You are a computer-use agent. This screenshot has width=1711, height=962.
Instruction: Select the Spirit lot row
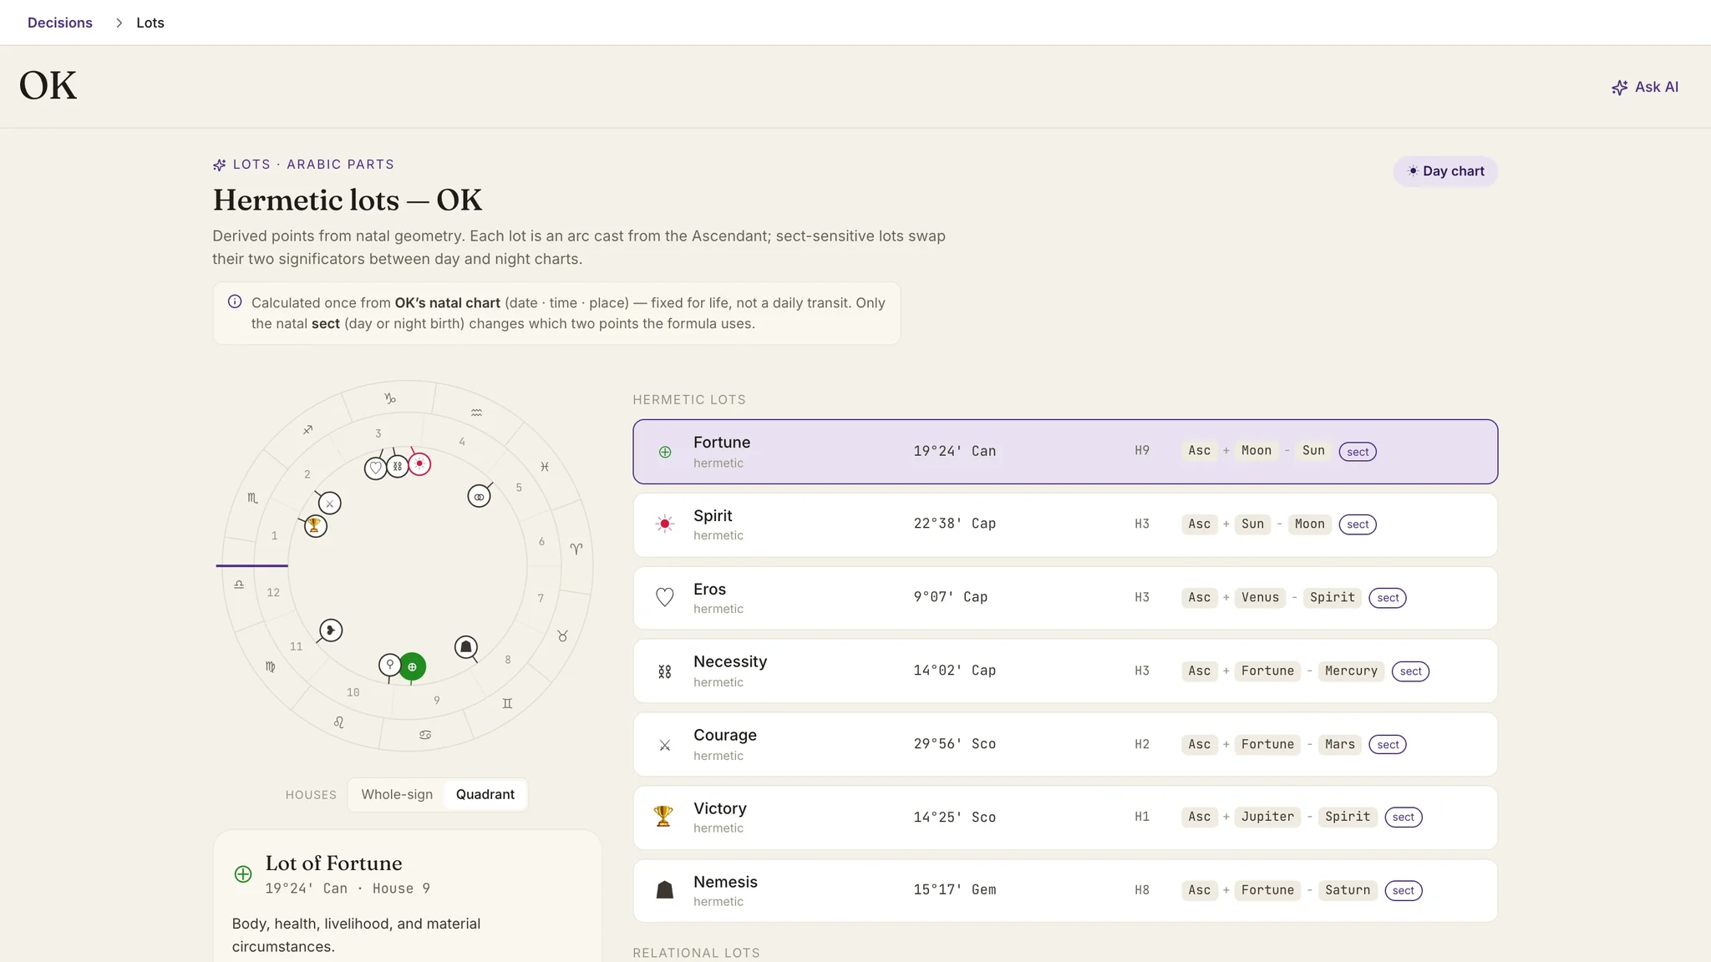pos(1065,524)
